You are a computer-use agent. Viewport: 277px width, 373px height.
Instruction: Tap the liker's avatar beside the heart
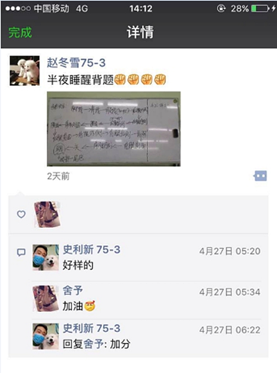(47, 214)
